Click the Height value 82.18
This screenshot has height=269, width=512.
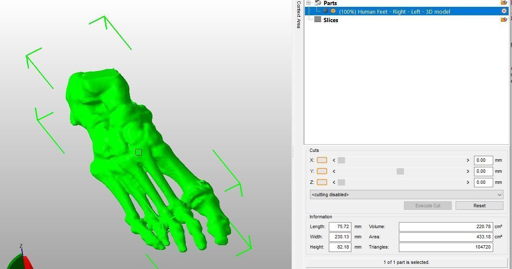[x=340, y=247]
